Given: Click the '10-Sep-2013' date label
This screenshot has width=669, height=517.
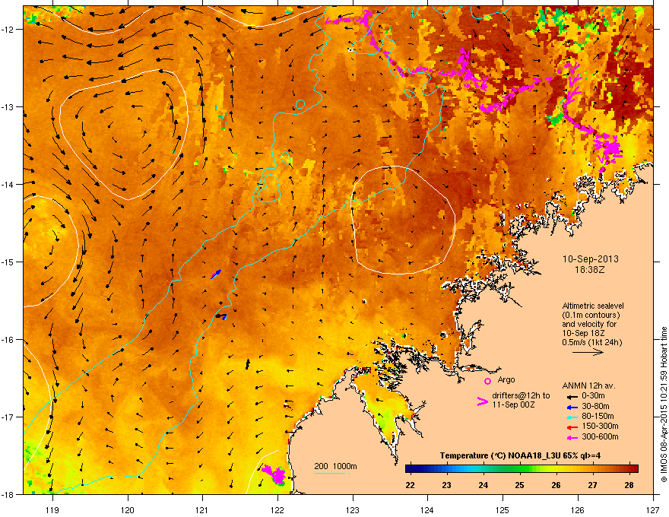Looking at the screenshot, I should (x=591, y=259).
